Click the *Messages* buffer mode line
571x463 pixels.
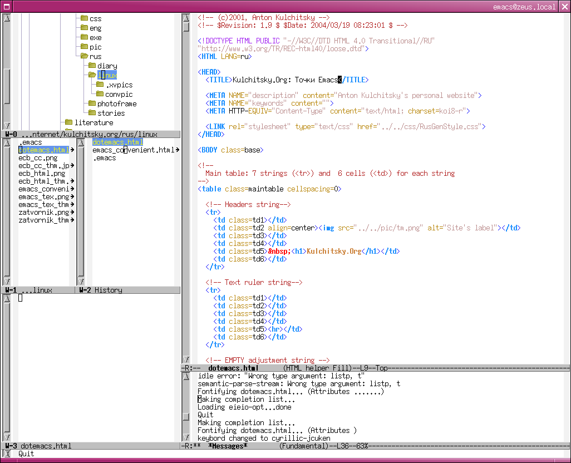[227, 446]
